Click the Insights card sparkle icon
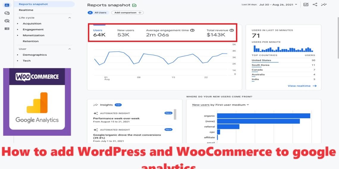 95,105
